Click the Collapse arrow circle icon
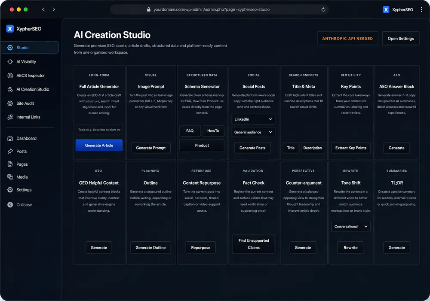Image resolution: width=430 pixels, height=301 pixels. pyautogui.click(x=10, y=204)
